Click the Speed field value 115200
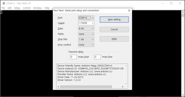Viewport: 185px width, 97px height. click(x=83, y=23)
